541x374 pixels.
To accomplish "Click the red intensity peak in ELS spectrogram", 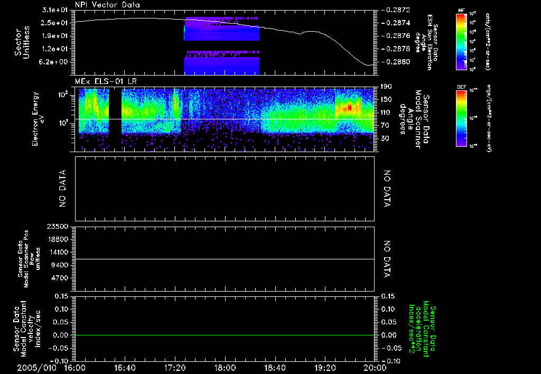I will click(349, 107).
